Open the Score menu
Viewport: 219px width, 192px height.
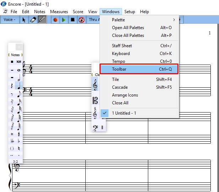pyautogui.click(x=78, y=12)
